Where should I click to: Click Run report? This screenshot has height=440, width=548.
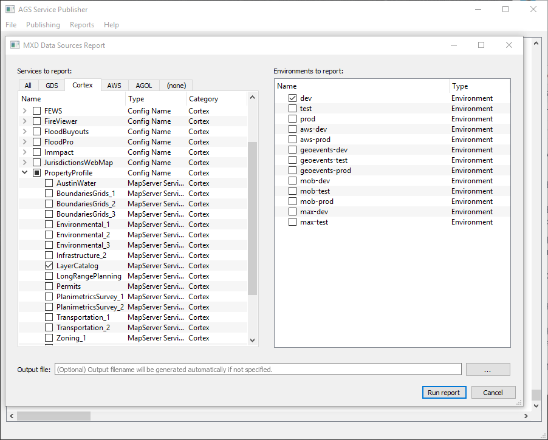coord(444,392)
